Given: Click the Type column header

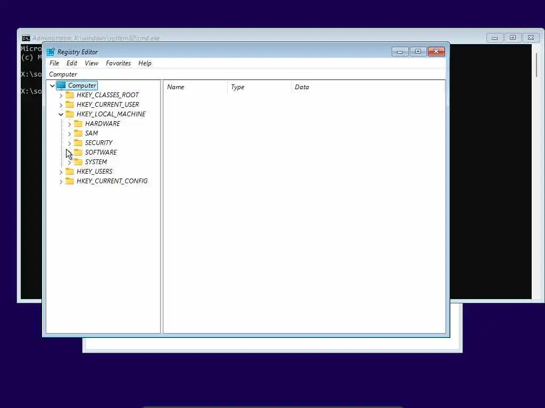Looking at the screenshot, I should click(259, 87).
